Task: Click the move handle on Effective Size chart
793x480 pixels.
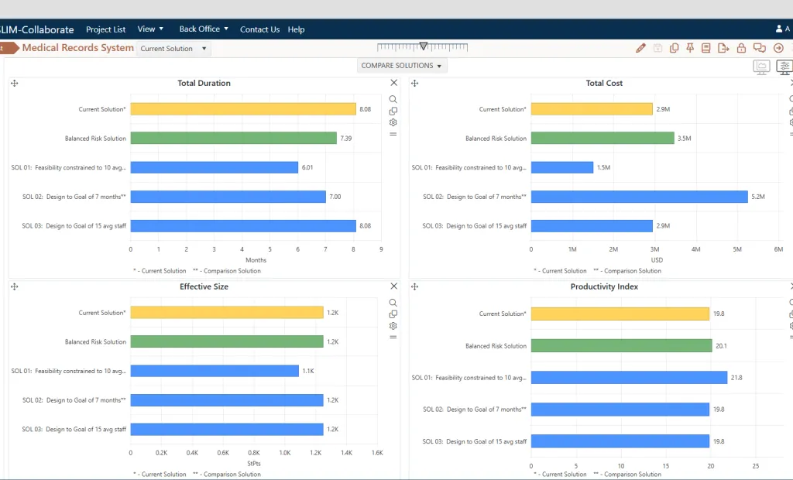Action: 14,286
